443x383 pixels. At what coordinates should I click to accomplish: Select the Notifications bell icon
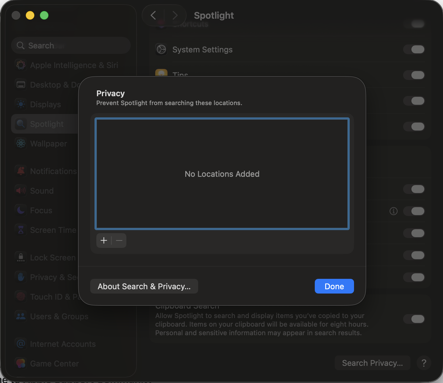click(21, 171)
